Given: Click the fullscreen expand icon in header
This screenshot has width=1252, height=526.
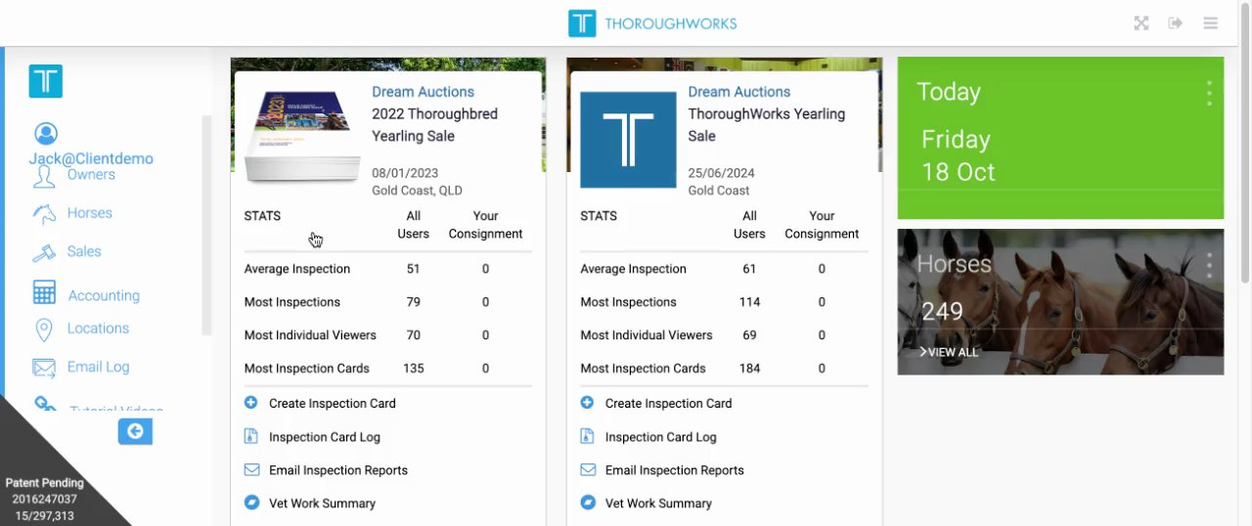Looking at the screenshot, I should point(1140,23).
